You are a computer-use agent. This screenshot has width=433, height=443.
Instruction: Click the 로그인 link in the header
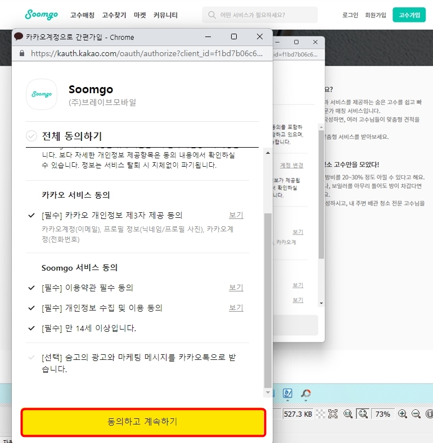[350, 15]
